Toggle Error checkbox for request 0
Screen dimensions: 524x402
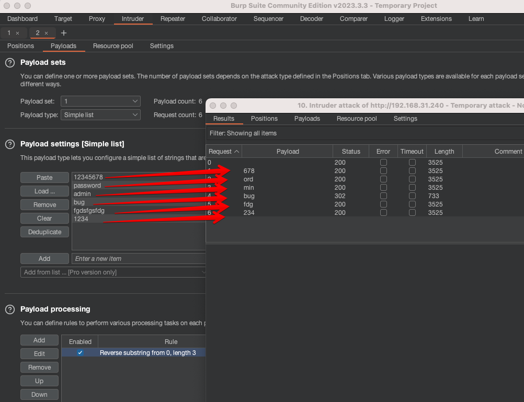point(383,163)
